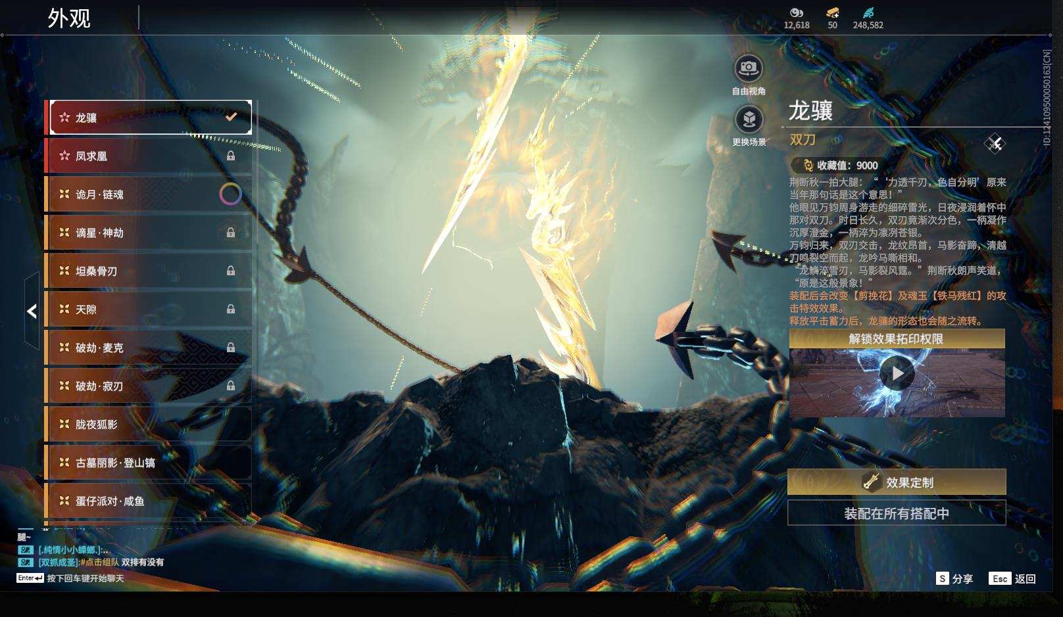Click the 按下回车键开始聊天 chat prompt
Screen dimensions: 1063x617
(86, 578)
